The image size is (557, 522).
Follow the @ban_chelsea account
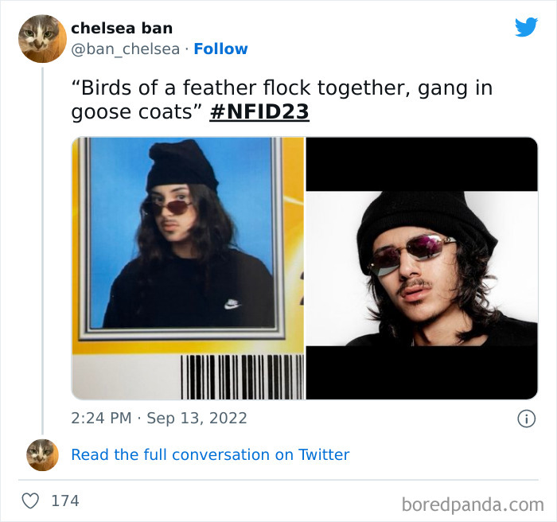tap(220, 49)
